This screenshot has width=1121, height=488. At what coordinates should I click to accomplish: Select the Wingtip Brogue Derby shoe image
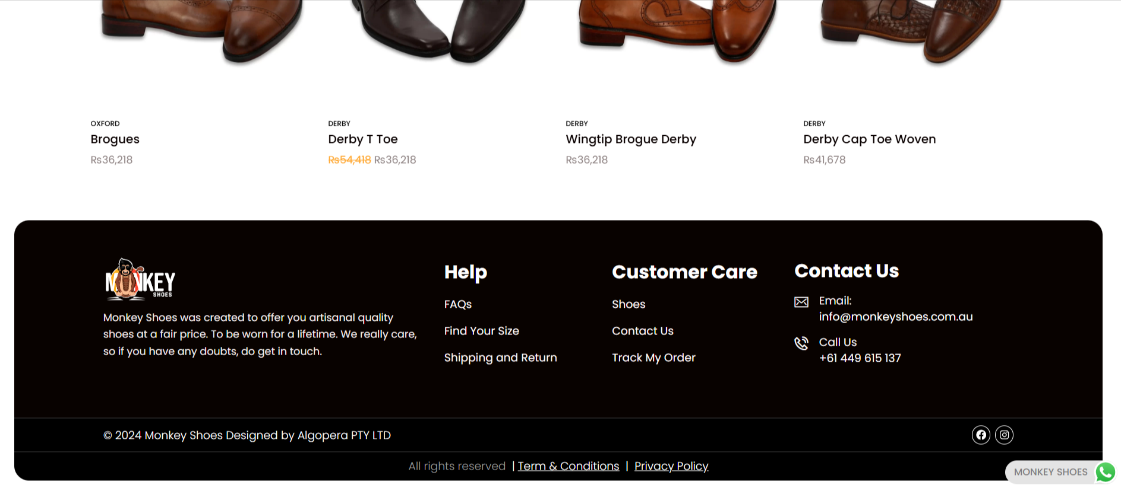point(677,33)
